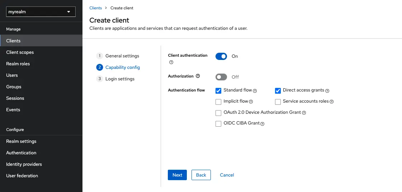Navigate to Users section
Image resolution: width=402 pixels, height=192 pixels.
point(41,75)
